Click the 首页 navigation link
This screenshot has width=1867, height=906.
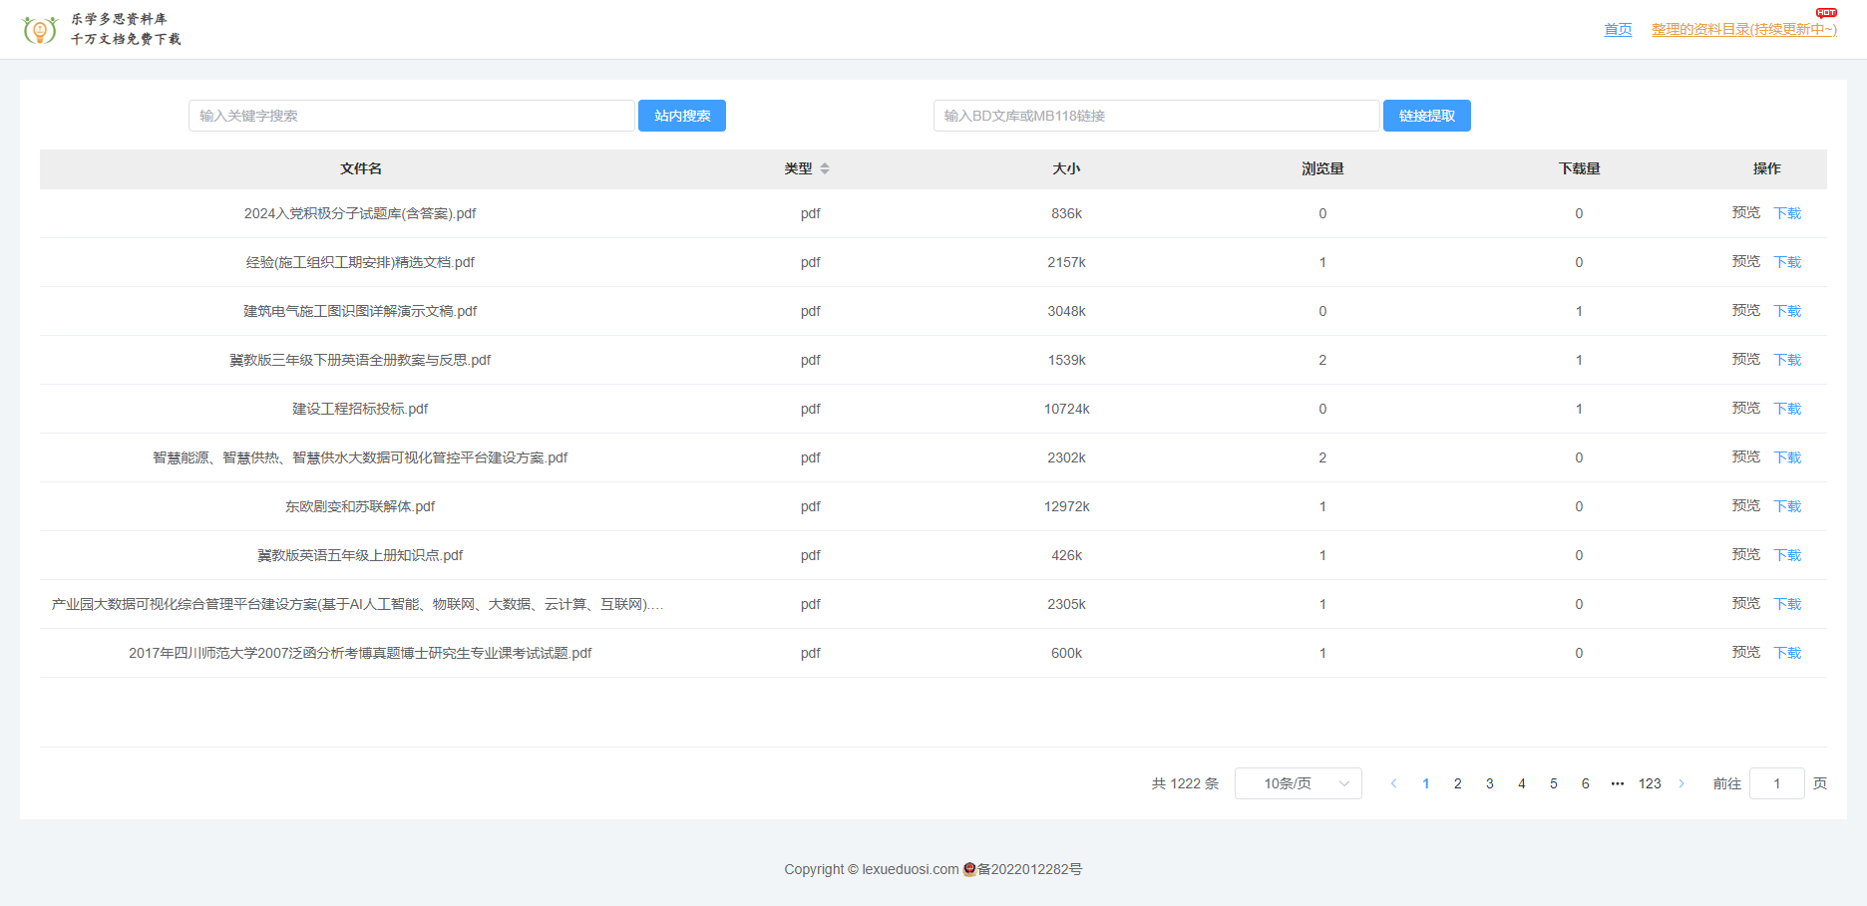coord(1617,30)
